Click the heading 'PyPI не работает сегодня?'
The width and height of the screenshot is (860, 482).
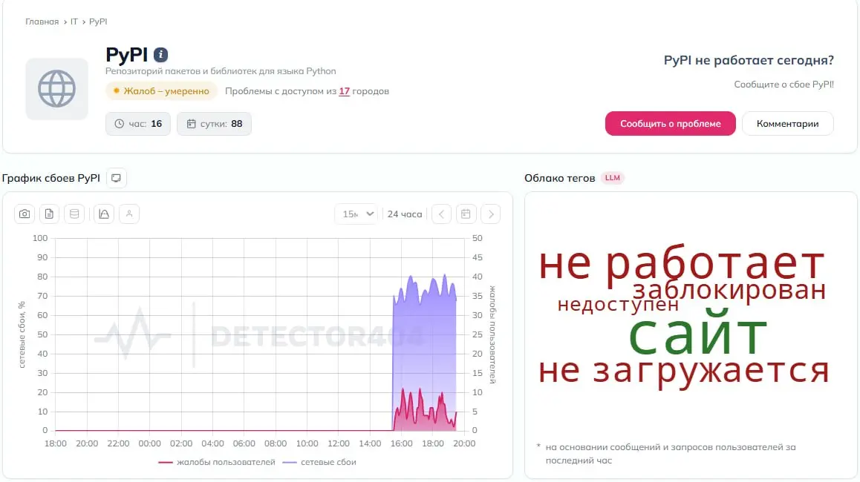749,60
